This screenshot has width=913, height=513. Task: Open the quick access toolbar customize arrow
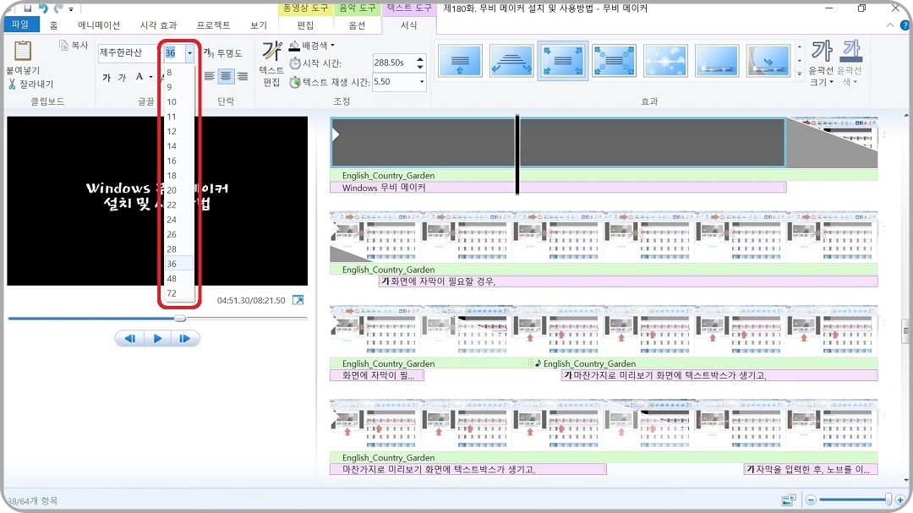coord(71,9)
